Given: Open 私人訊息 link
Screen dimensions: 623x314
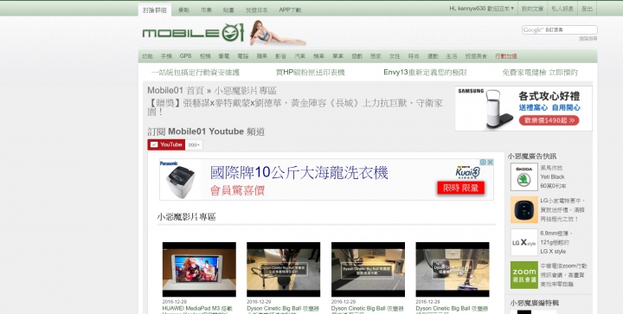Looking at the screenshot, I should click(x=562, y=9).
